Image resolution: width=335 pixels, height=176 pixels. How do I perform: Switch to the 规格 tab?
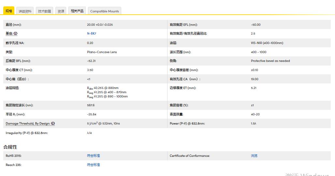[9, 11]
